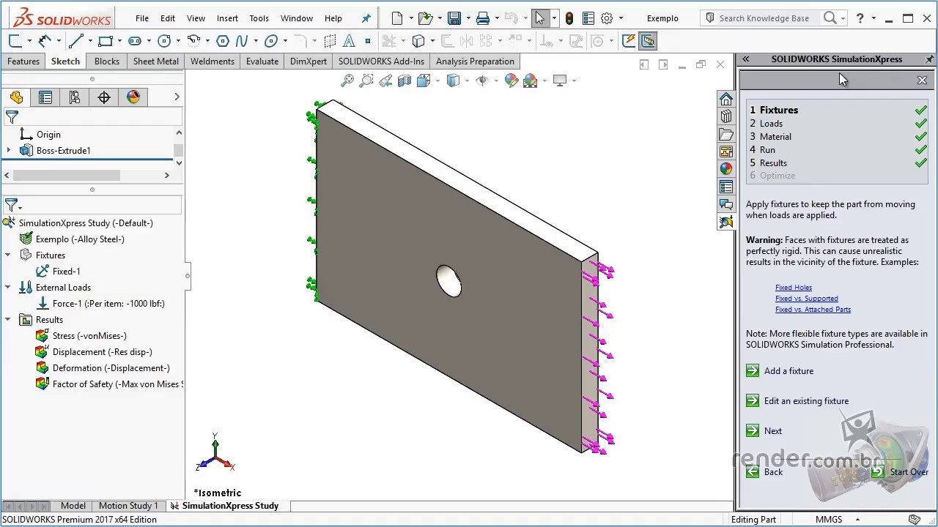
Task: Open SOLIDWORKS Resources home icon in task pane
Action: [726, 99]
